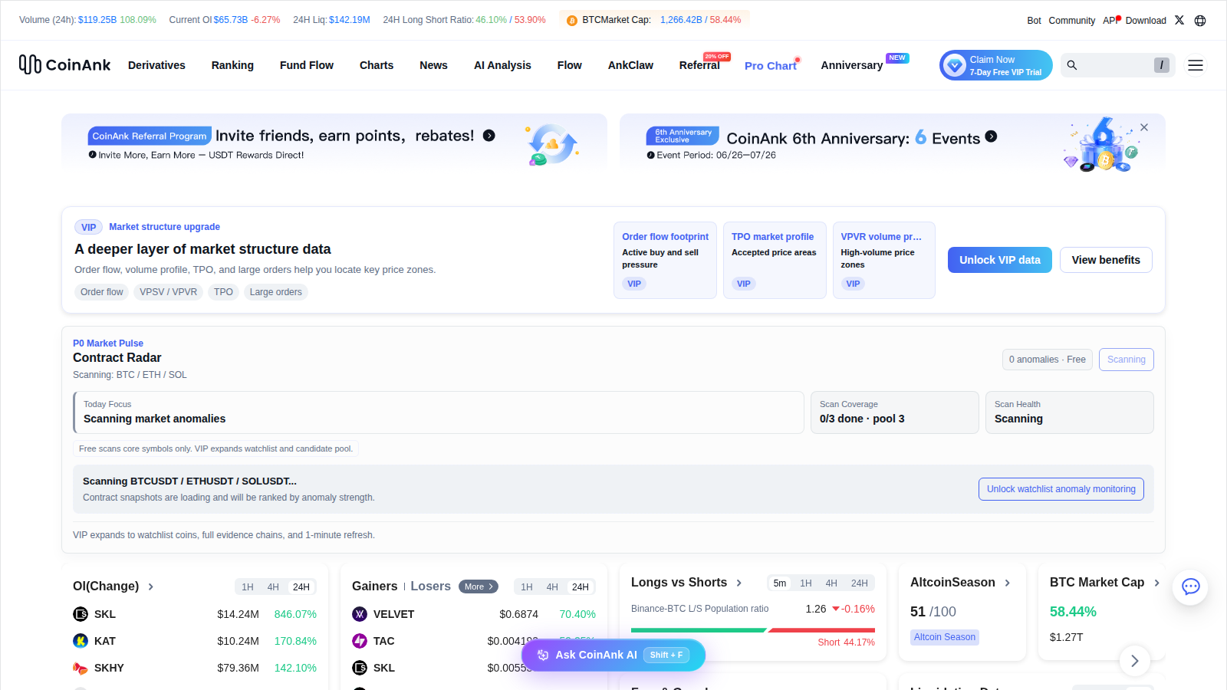Click the TAC coin icon
Image resolution: width=1227 pixels, height=690 pixels.
tap(360, 641)
